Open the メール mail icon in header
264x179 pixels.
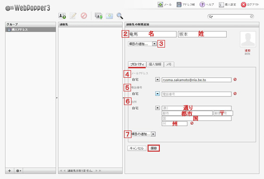(160, 5)
